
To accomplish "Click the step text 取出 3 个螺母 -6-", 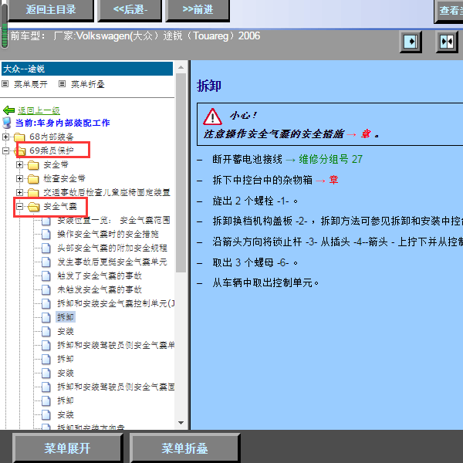I will pyautogui.click(x=255, y=263).
